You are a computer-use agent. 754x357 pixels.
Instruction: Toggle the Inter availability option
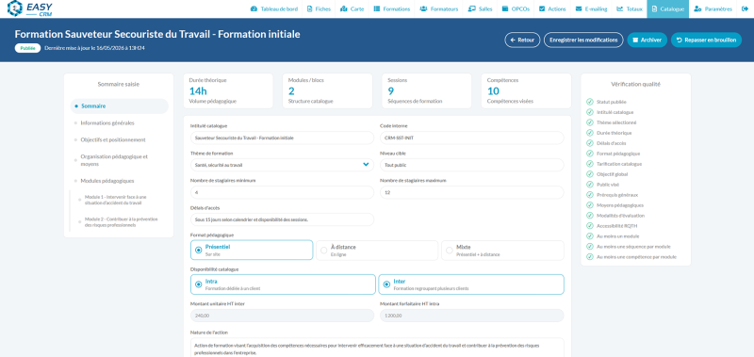point(471,284)
